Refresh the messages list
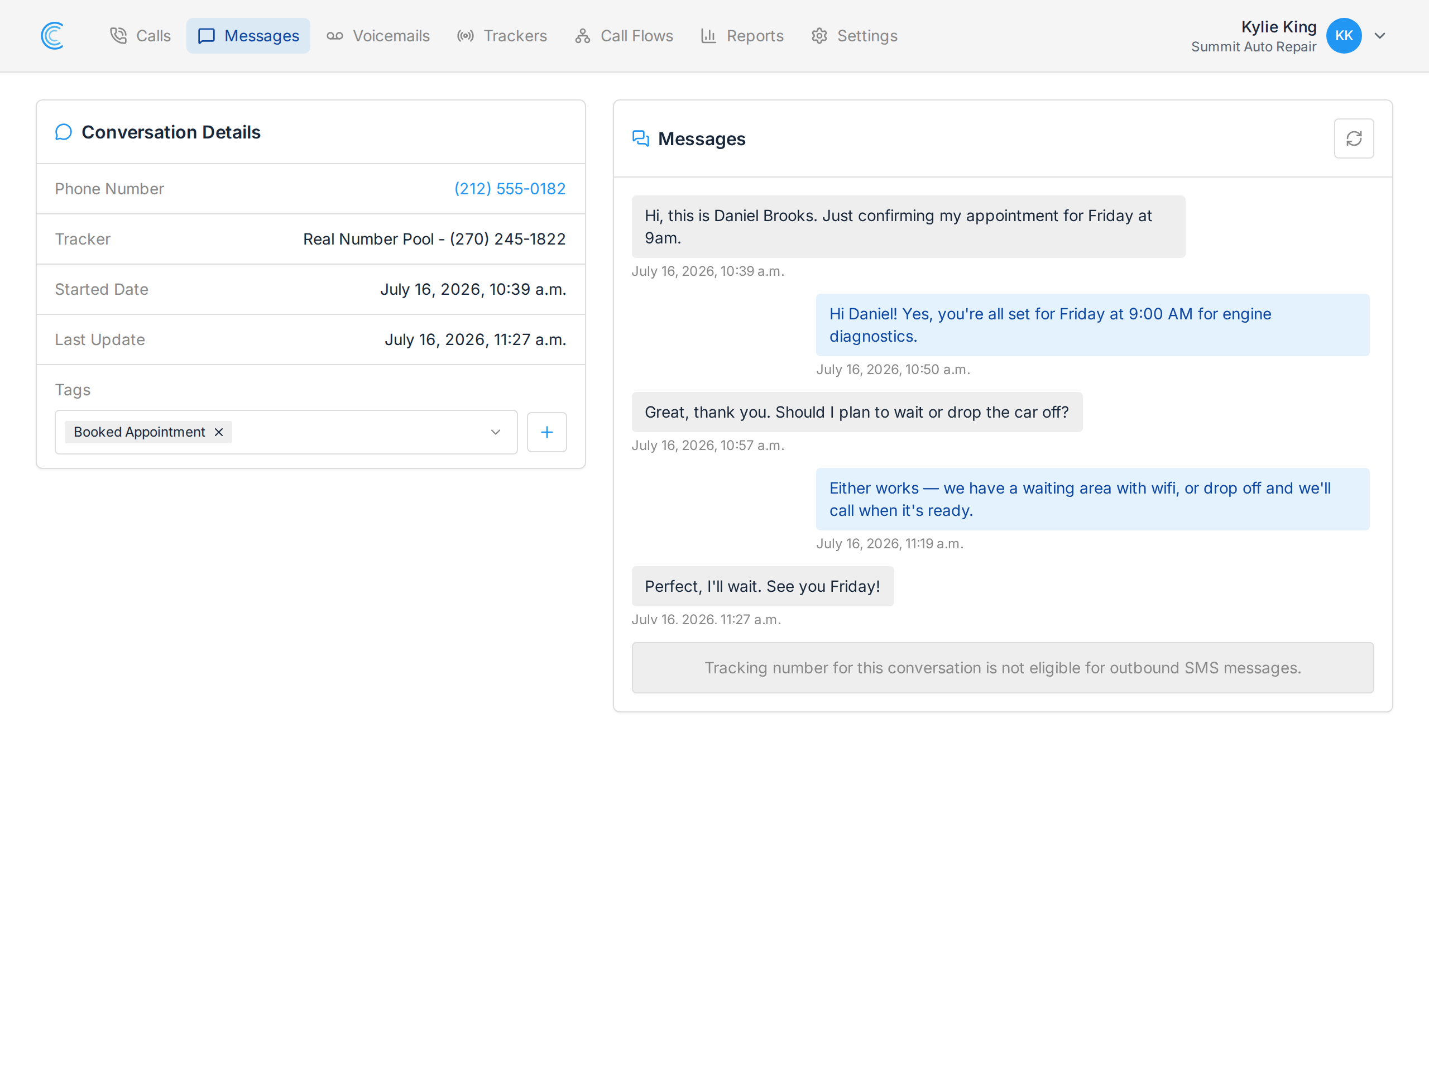 point(1354,138)
